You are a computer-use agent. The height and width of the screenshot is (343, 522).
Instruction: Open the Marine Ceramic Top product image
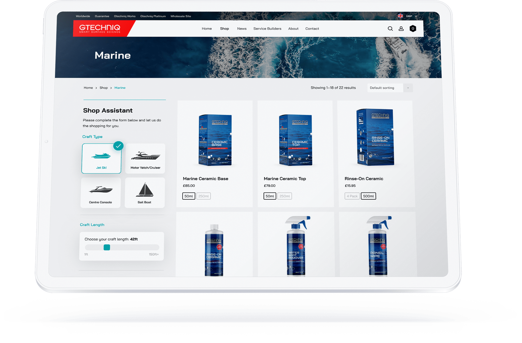[295, 140]
